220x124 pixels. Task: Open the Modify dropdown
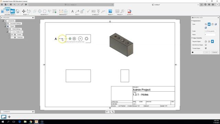(x=26, y=14)
